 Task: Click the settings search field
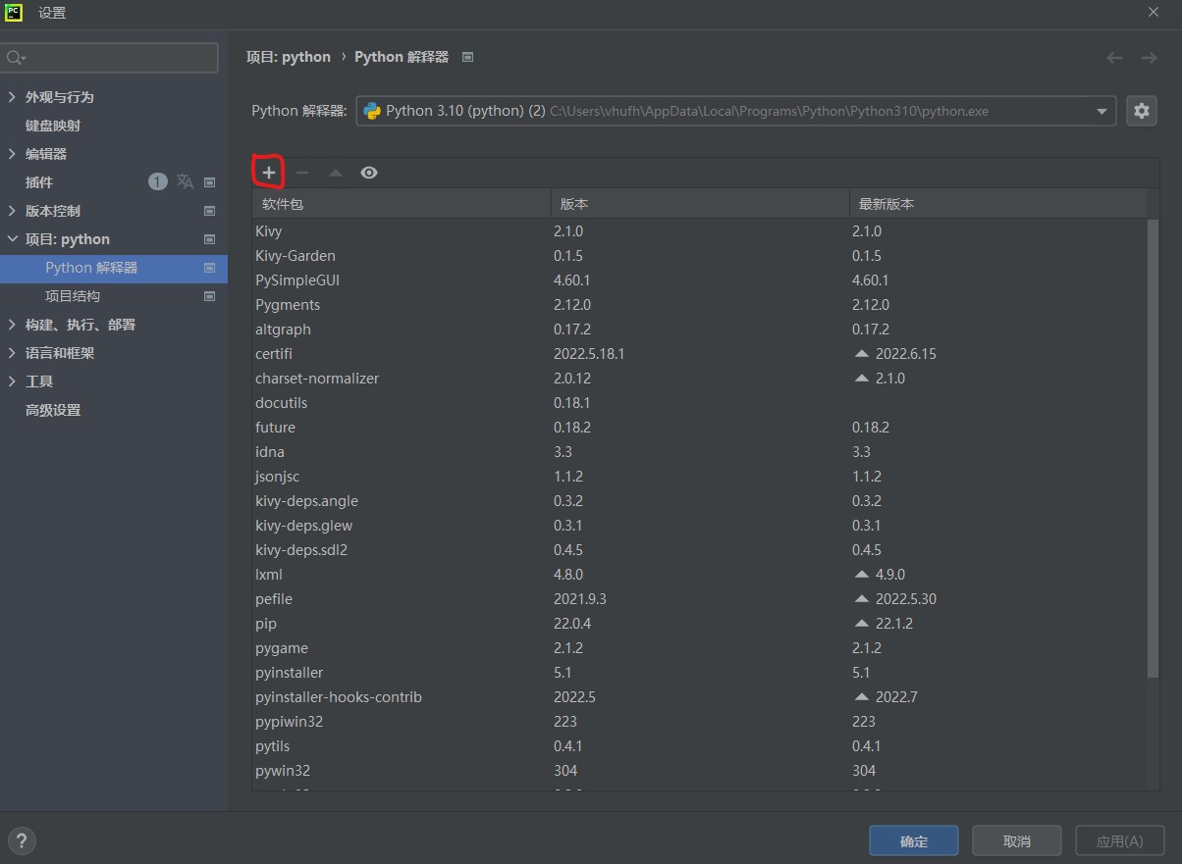[x=109, y=58]
